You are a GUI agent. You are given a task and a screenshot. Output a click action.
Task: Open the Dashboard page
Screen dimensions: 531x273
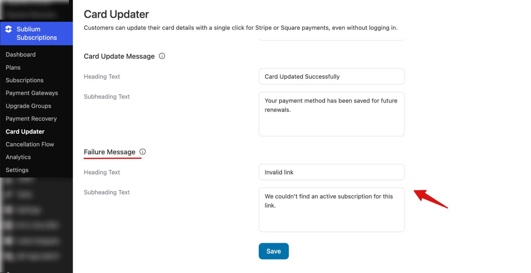[x=20, y=54]
